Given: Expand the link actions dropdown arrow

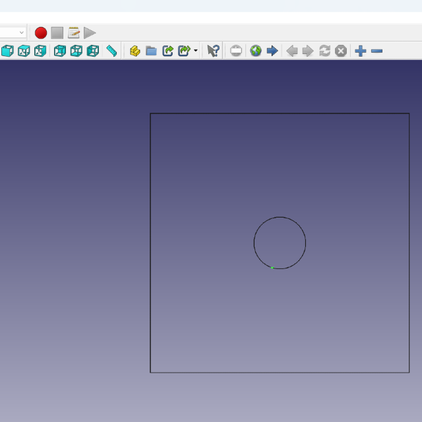Looking at the screenshot, I should click(196, 51).
